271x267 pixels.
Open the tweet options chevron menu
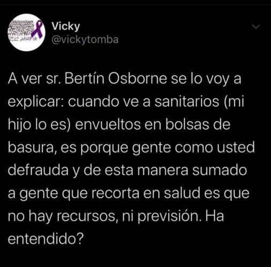(256, 27)
